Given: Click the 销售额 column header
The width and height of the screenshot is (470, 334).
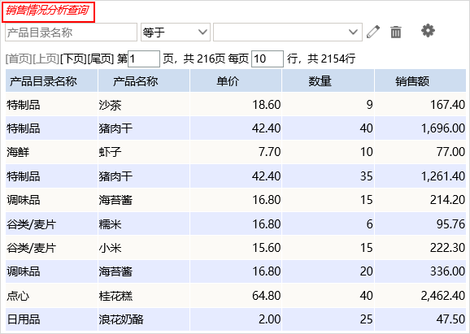Looking at the screenshot, I should (420, 80).
